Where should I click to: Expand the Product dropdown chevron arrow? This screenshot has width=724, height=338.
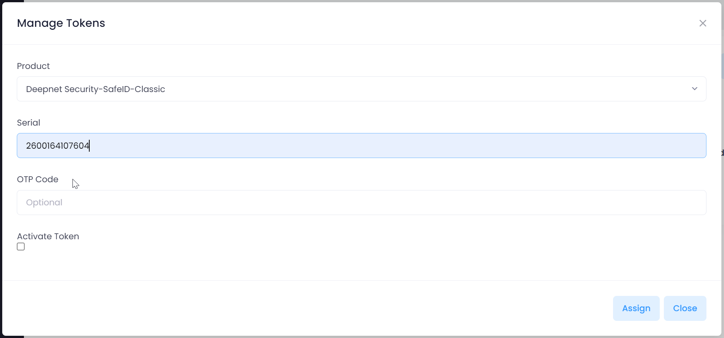point(694,89)
